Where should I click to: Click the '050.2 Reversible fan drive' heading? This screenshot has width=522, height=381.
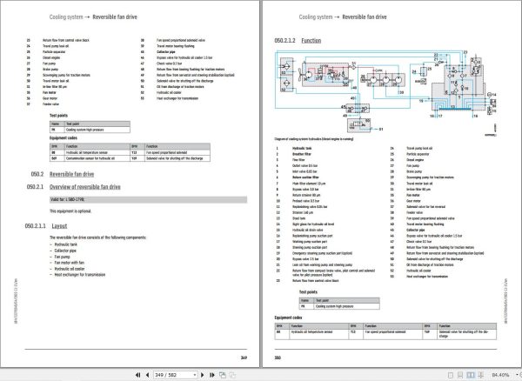tap(63, 174)
